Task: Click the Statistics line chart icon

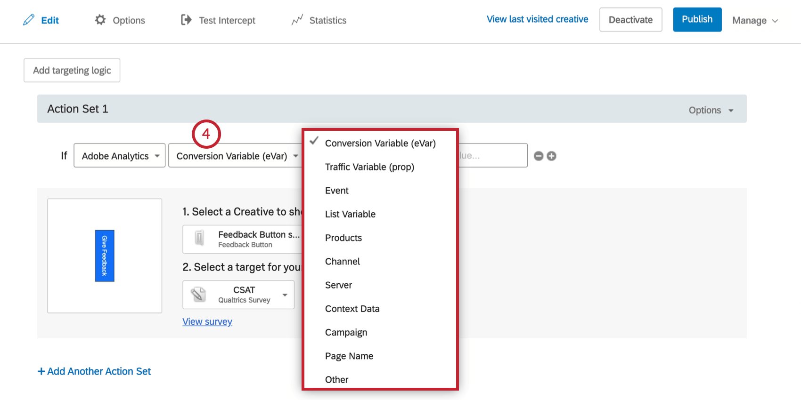Action: point(297,20)
